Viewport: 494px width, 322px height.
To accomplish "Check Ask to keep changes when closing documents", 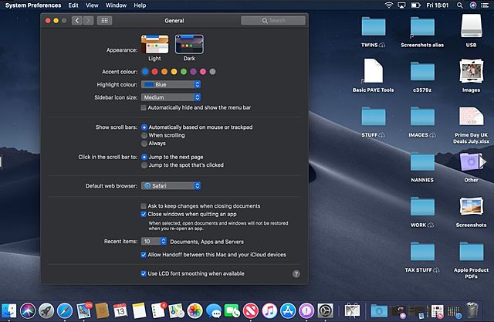I will click(x=144, y=206).
